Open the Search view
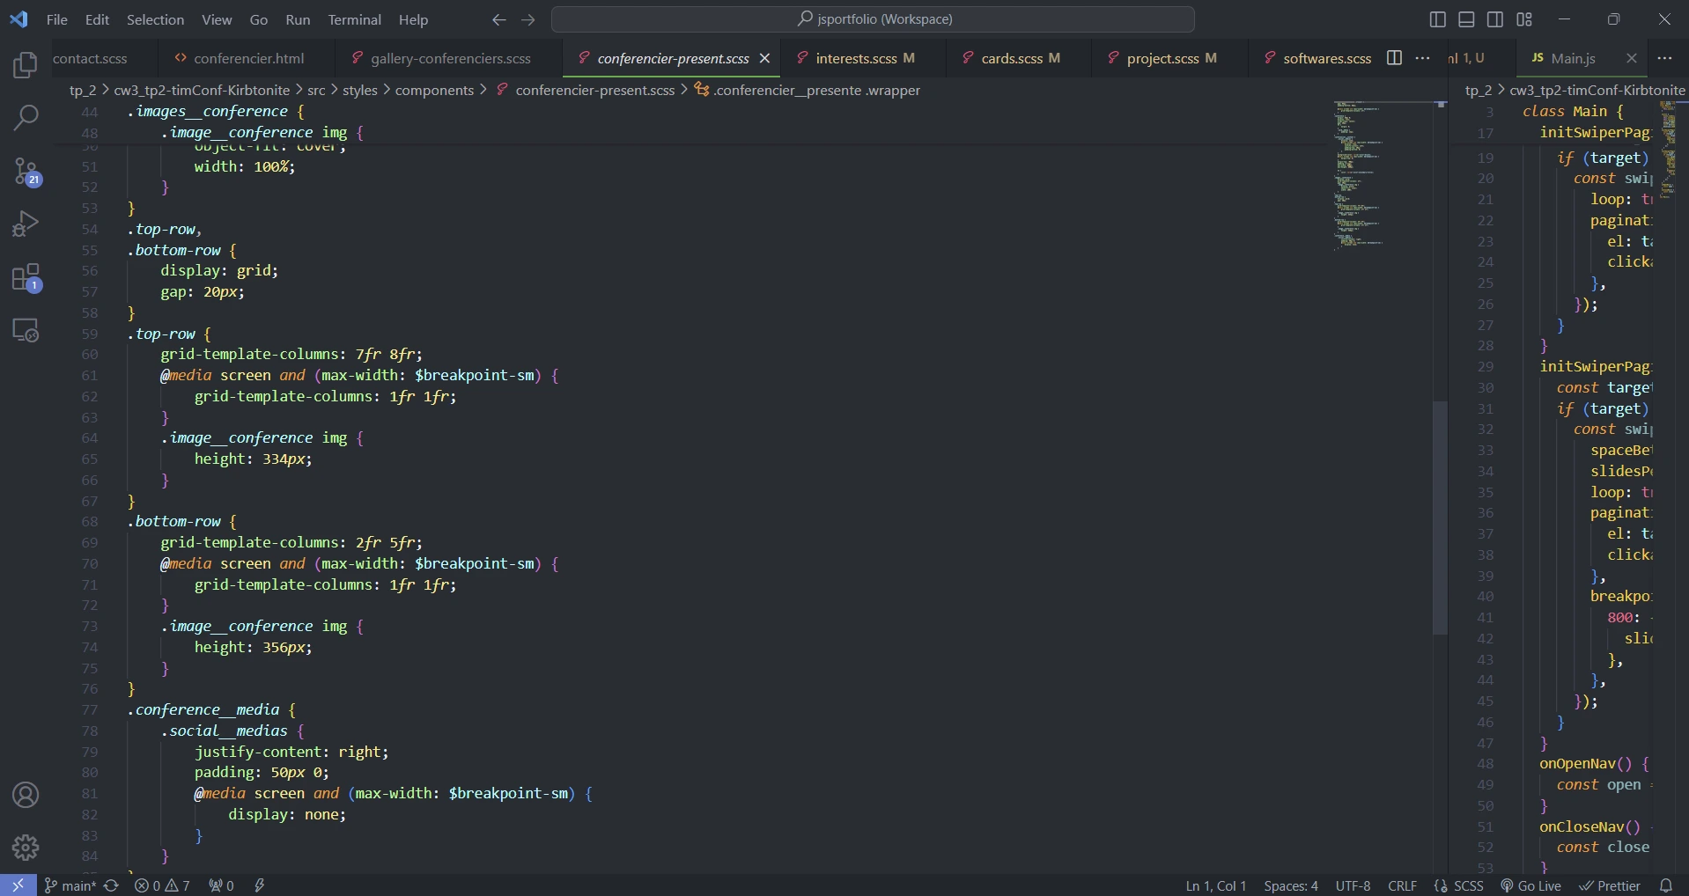This screenshot has width=1689, height=896. point(26,118)
